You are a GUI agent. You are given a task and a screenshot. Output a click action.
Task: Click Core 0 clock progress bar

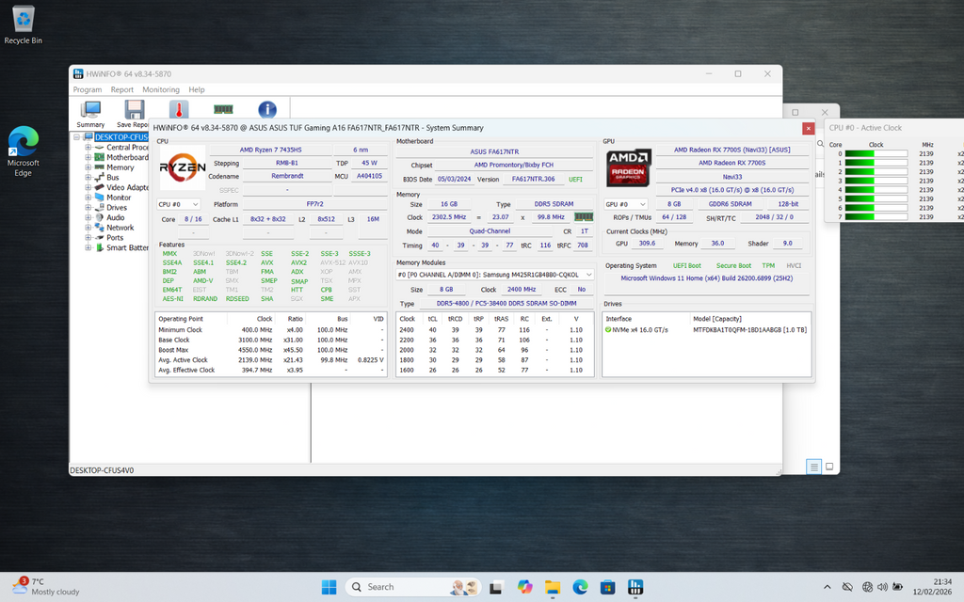click(x=876, y=153)
